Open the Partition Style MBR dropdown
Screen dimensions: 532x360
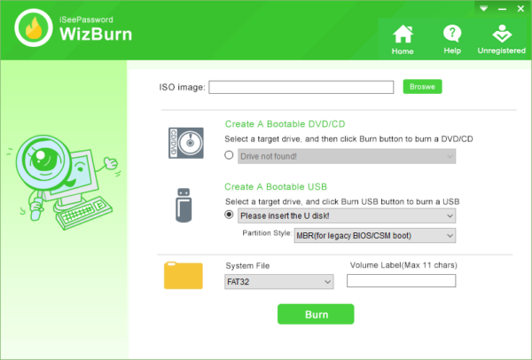pos(374,236)
